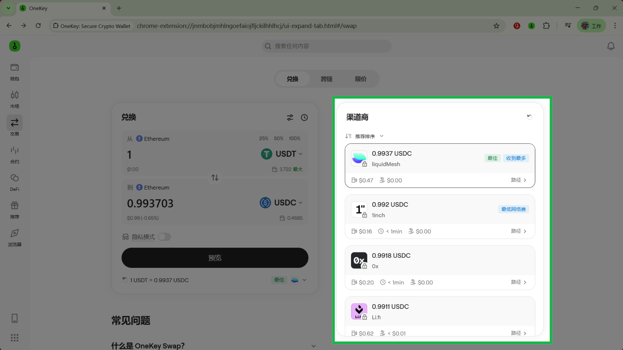The width and height of the screenshot is (623, 350).
Task: Click the OneKey extension icon in toolbar
Action: [x=531, y=26]
